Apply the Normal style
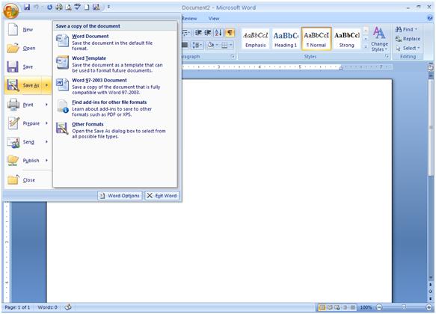436x314 pixels. pyautogui.click(x=316, y=39)
